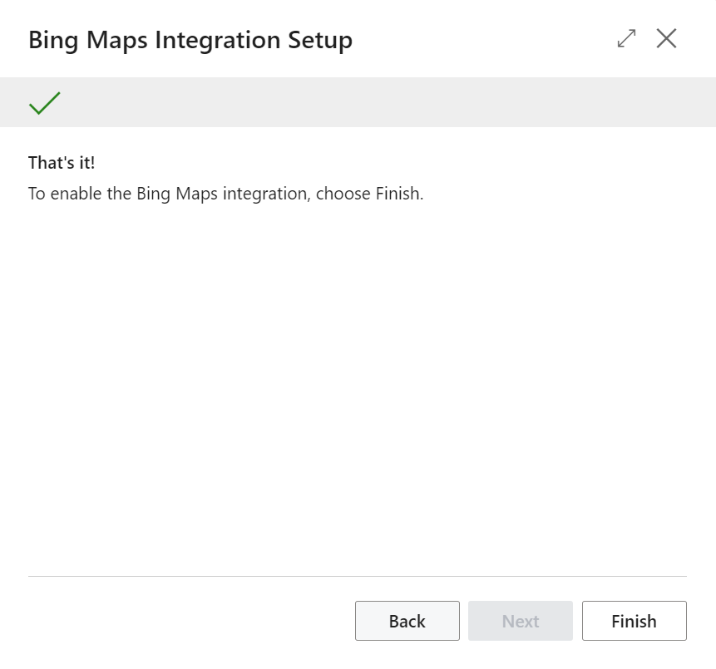
Task: Maximize the setup wizard to full screen
Action: coord(626,38)
